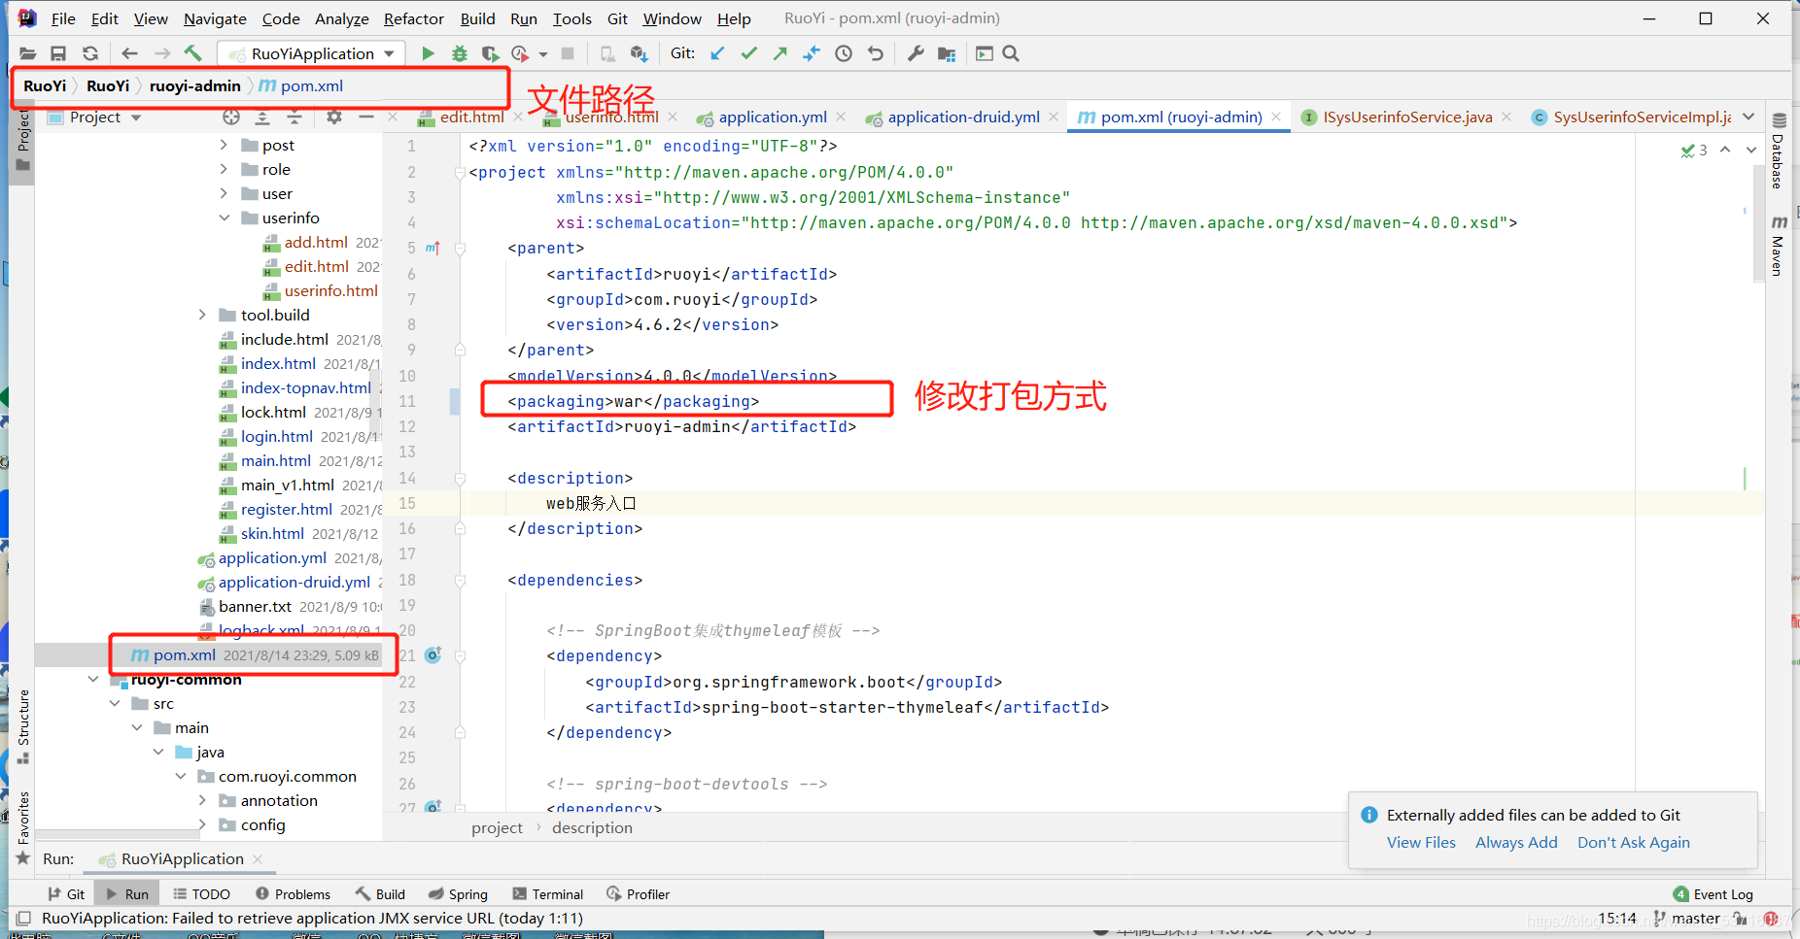Expand the annotation package
The height and width of the screenshot is (939, 1800).
tap(202, 800)
